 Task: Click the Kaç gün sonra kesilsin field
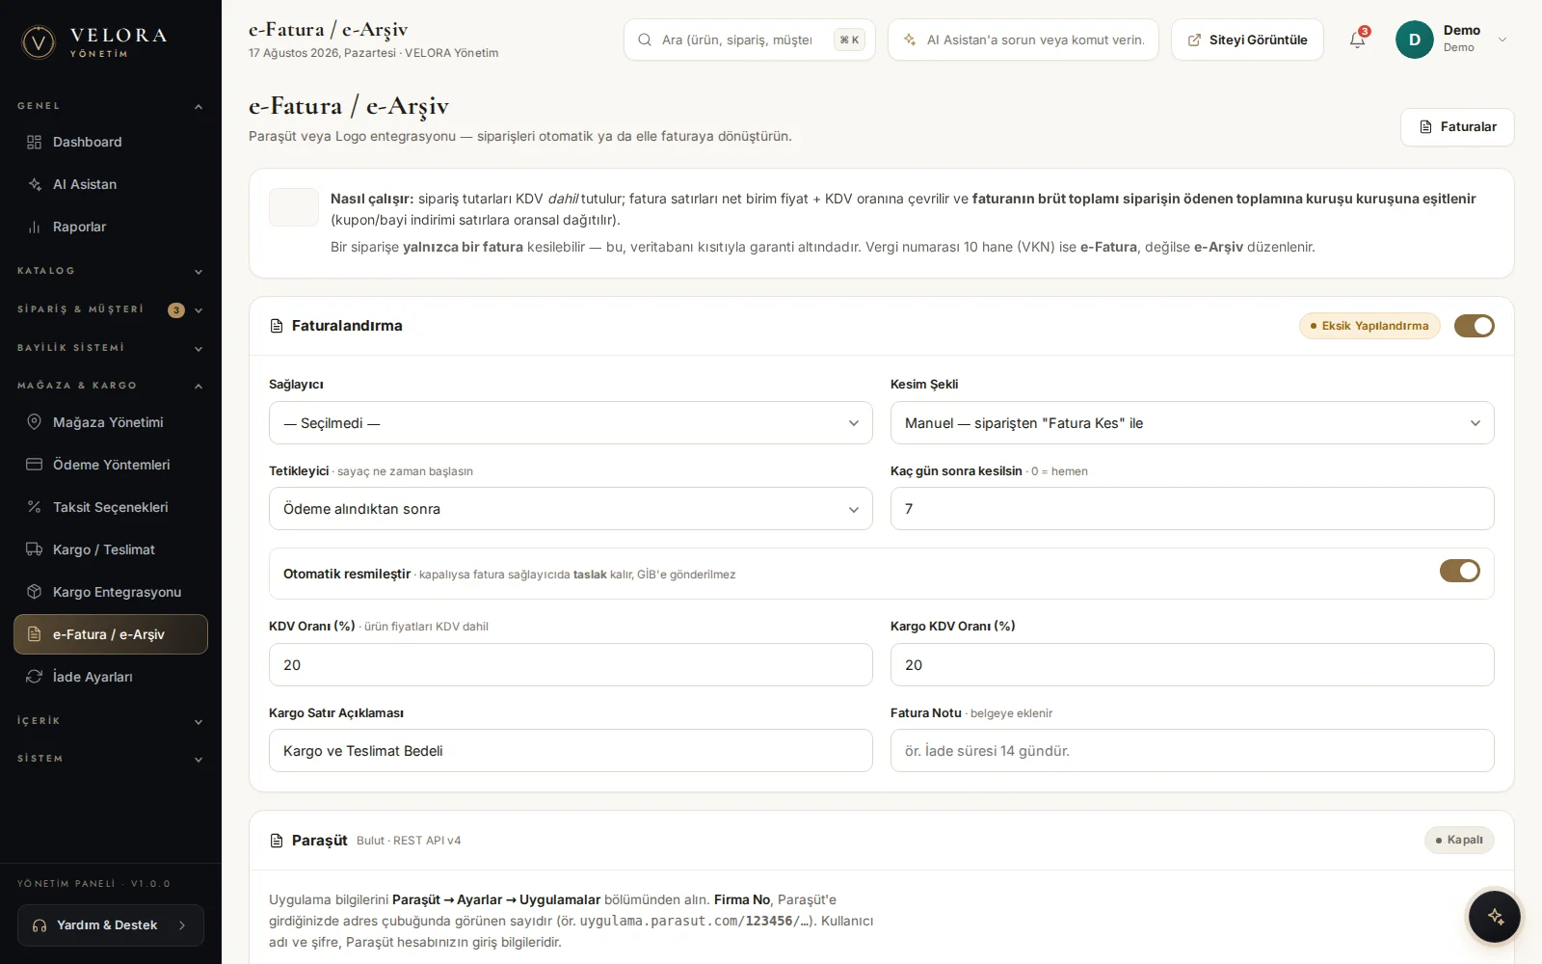(x=1192, y=509)
